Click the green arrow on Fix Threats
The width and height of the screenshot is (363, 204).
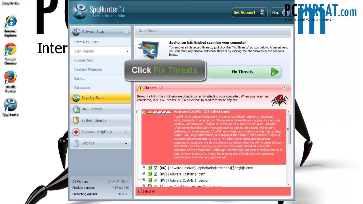(275, 72)
